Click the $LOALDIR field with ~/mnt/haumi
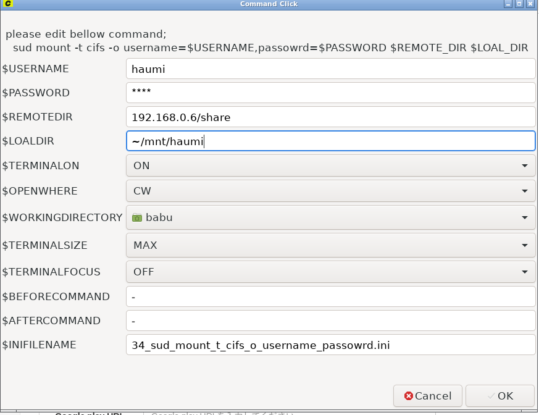This screenshot has height=415, width=539. 330,141
